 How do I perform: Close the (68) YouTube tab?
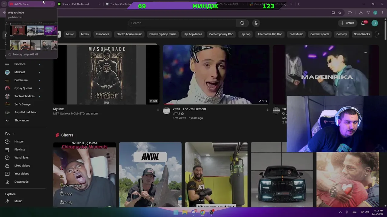click(51, 4)
